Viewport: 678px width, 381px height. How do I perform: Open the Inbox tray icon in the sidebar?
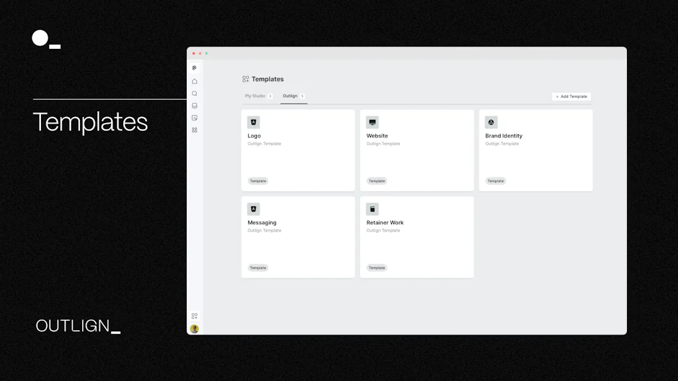[194, 106]
